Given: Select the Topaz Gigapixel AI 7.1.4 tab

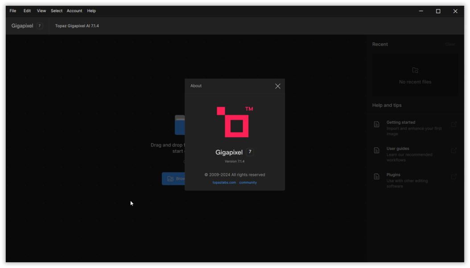Looking at the screenshot, I should click(x=77, y=26).
